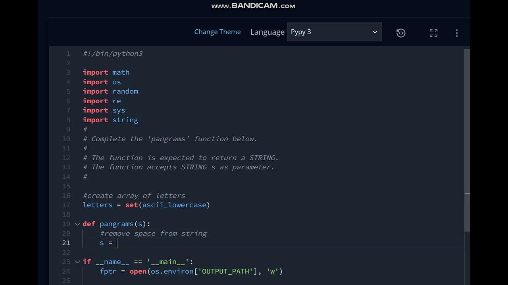Click "if __name__ == '__main__':" text
This screenshot has height=285, width=508.
(138, 262)
